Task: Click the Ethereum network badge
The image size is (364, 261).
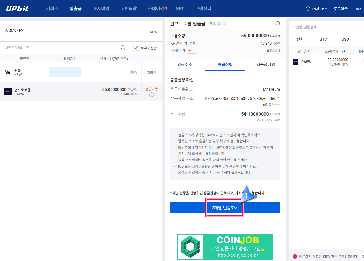Action: 217,24
